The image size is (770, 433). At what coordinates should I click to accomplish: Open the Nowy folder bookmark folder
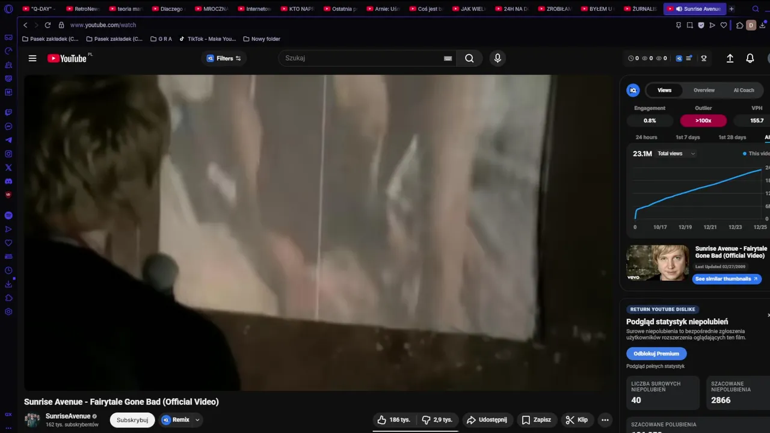pyautogui.click(x=262, y=39)
